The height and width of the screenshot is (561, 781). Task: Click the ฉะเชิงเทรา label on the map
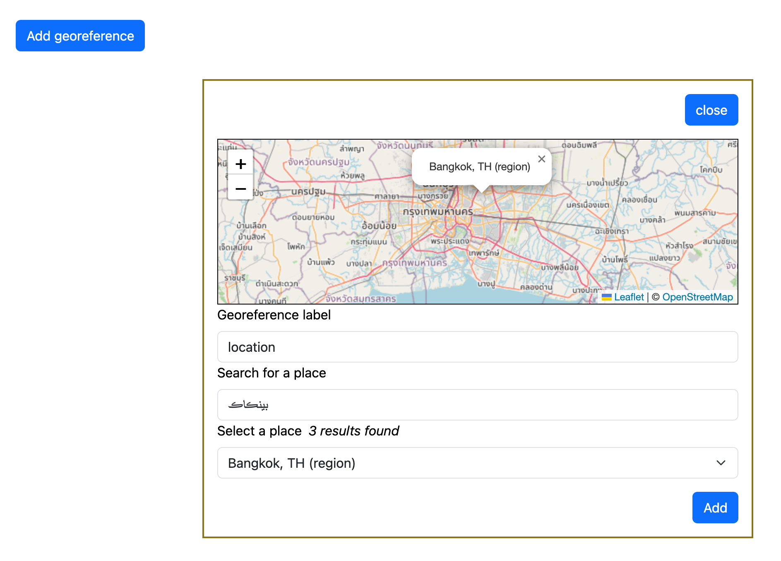pos(612,231)
